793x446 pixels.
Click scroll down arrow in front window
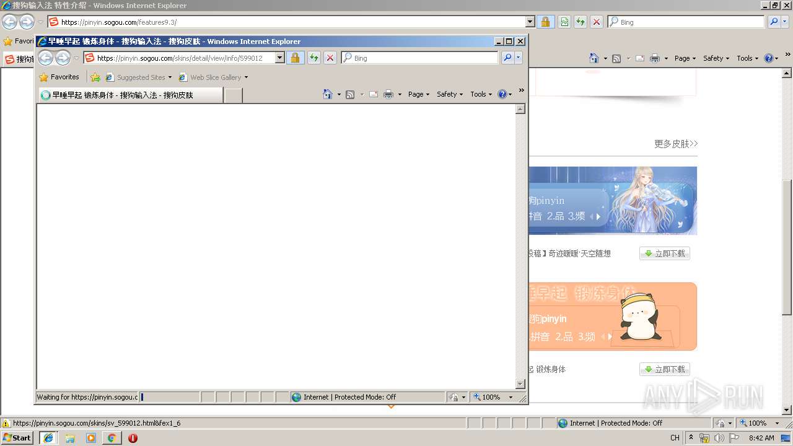pyautogui.click(x=520, y=384)
